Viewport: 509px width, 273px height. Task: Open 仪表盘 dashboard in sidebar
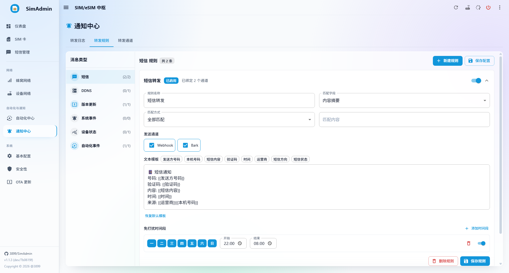point(29,26)
